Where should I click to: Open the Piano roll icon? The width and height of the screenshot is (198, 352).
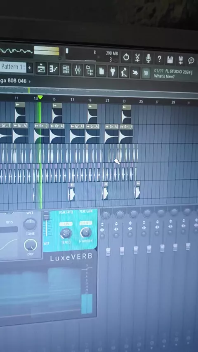[54, 69]
